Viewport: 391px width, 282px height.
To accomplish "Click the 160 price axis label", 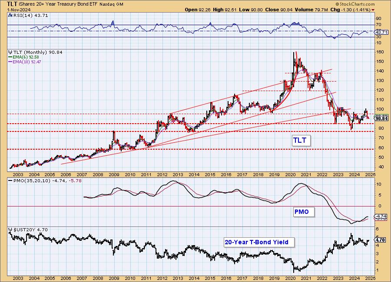I will pyautogui.click(x=380, y=52).
